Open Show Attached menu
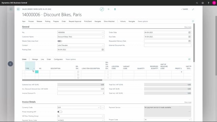 (109, 21)
